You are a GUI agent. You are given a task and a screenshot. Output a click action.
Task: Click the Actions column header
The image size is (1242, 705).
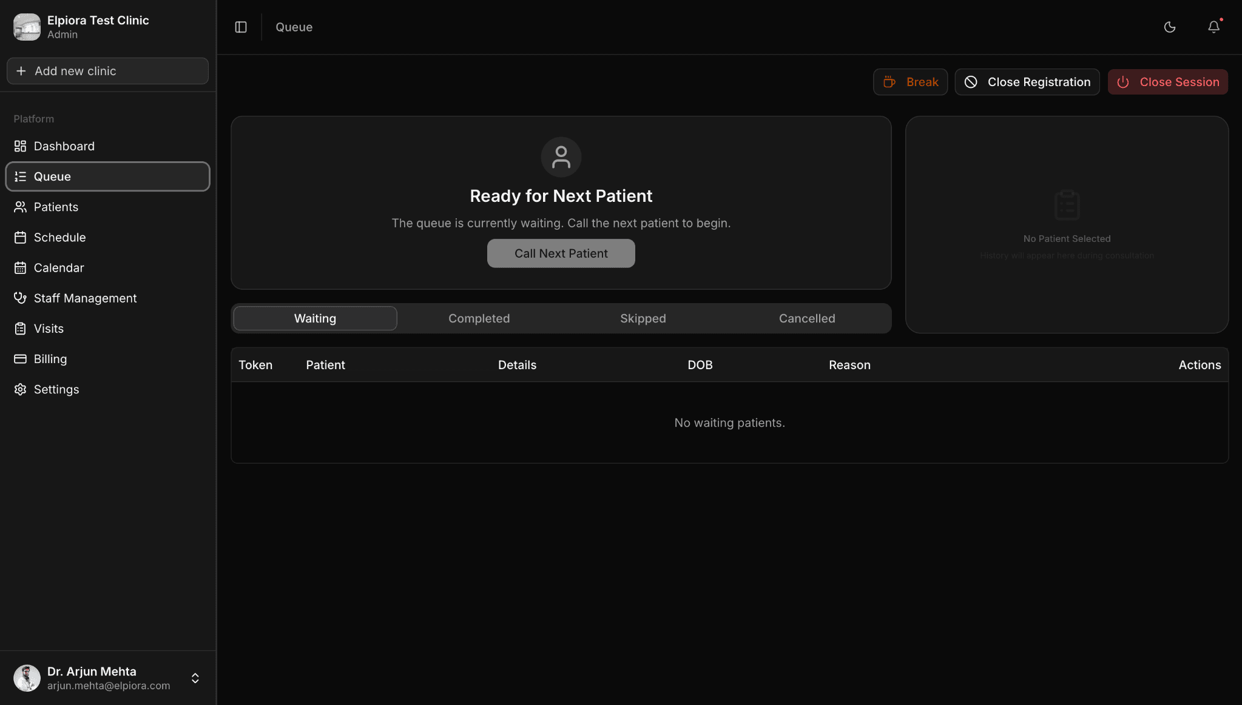tap(1200, 365)
